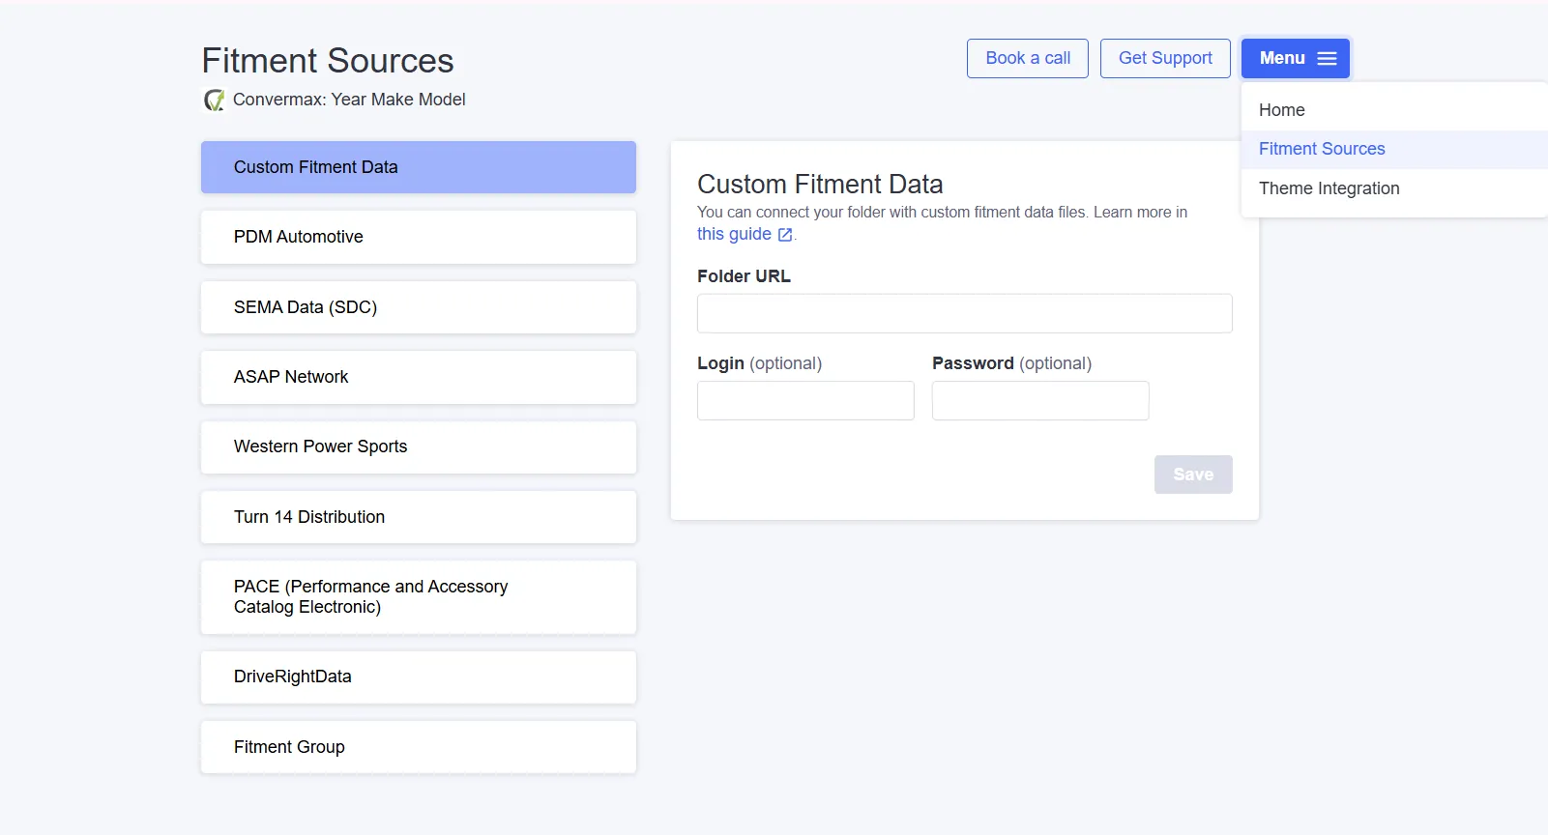This screenshot has width=1548, height=835.
Task: Click into the Login field
Action: point(804,400)
